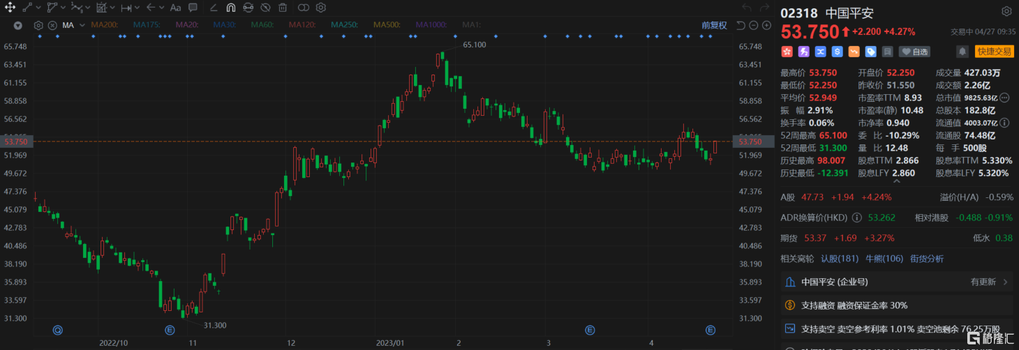Click the MA200 indicator label
This screenshot has height=350, width=1019.
(x=104, y=25)
